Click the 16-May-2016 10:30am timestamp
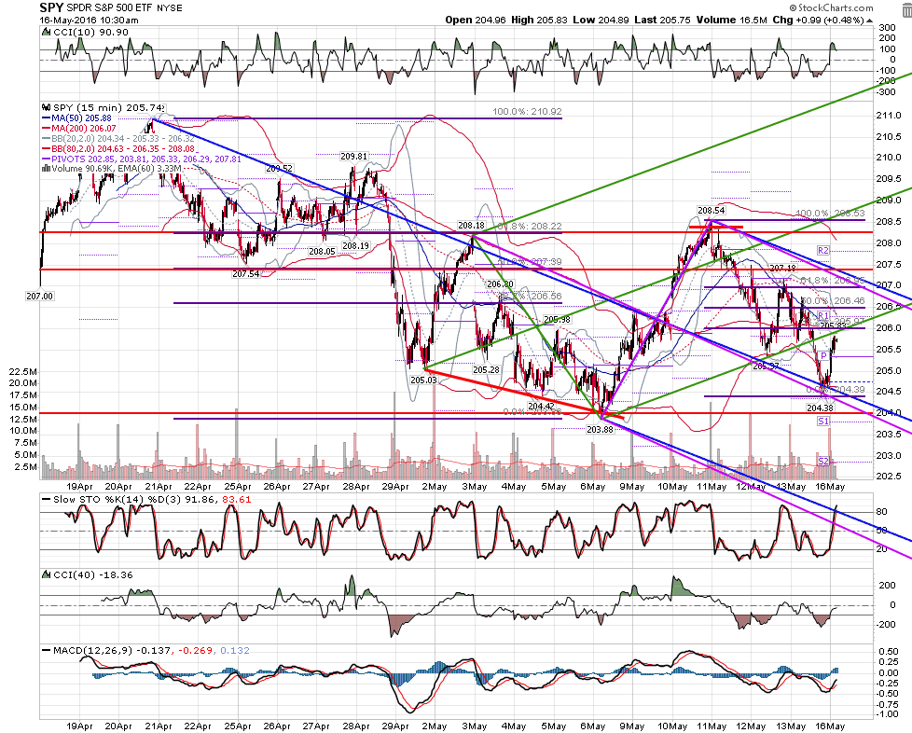The height and width of the screenshot is (733, 912). pos(89,20)
